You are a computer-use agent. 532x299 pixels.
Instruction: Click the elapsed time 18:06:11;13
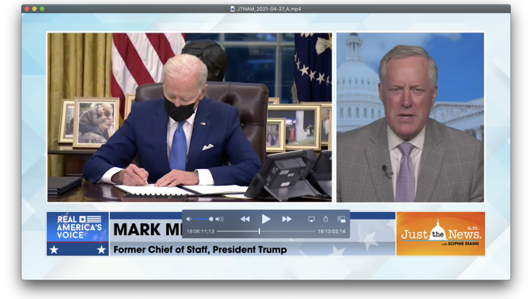[201, 231]
